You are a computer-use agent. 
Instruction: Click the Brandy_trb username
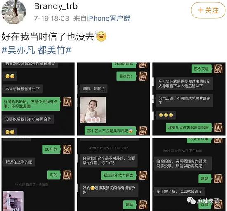(56, 6)
